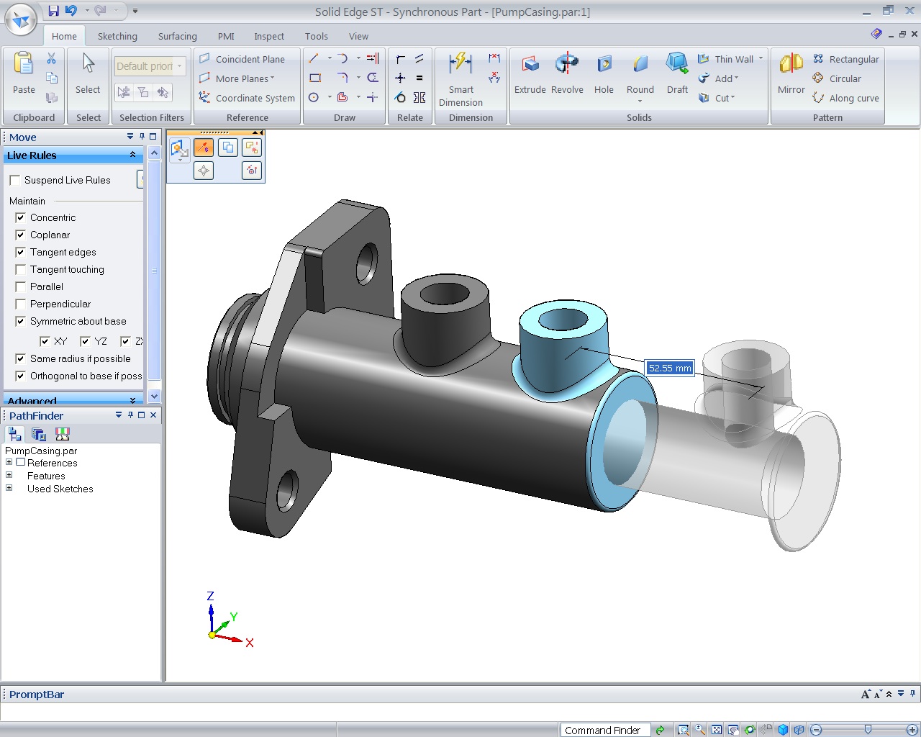The width and height of the screenshot is (921, 737).
Task: Click the Zoom Area icon in status bar
Action: coord(684,730)
